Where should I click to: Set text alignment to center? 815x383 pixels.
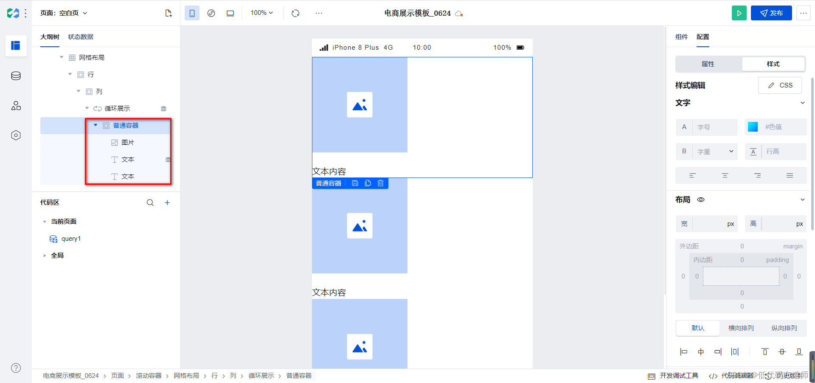point(725,175)
